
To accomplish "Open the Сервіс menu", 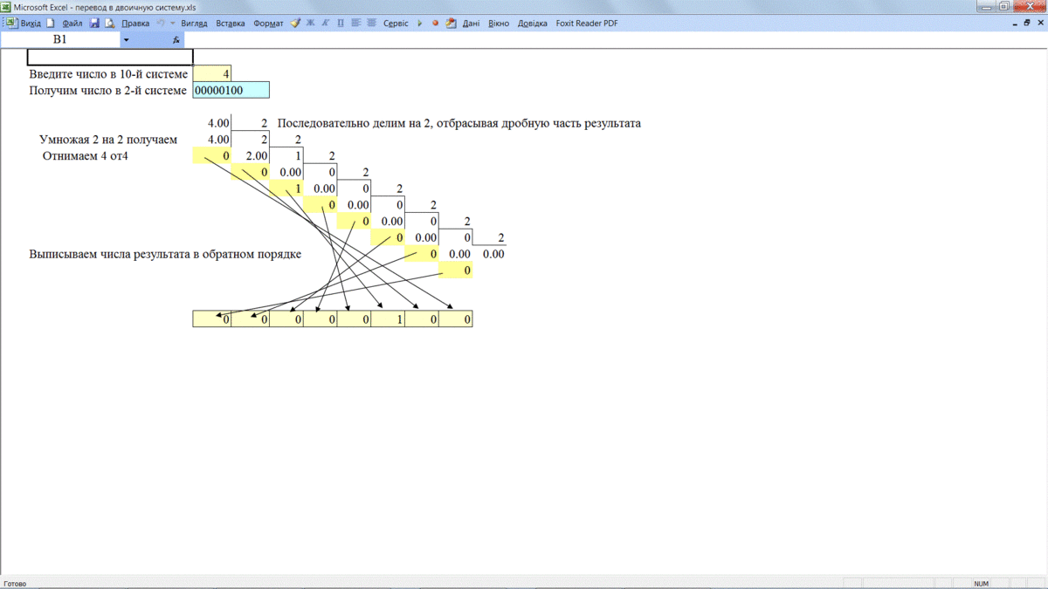I will 396,24.
